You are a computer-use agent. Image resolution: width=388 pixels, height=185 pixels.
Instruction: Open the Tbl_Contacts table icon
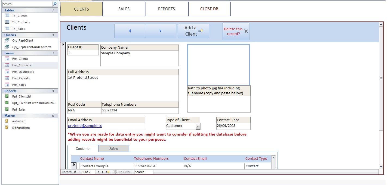(x=7, y=22)
